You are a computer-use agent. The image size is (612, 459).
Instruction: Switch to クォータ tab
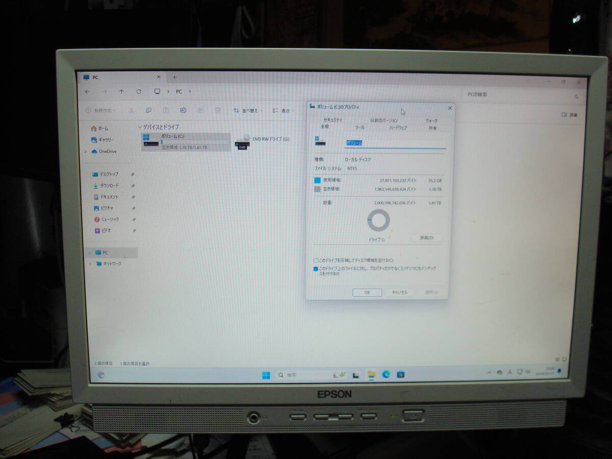click(431, 121)
